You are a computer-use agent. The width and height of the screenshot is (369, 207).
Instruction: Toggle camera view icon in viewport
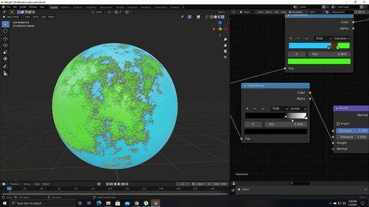(x=225, y=51)
